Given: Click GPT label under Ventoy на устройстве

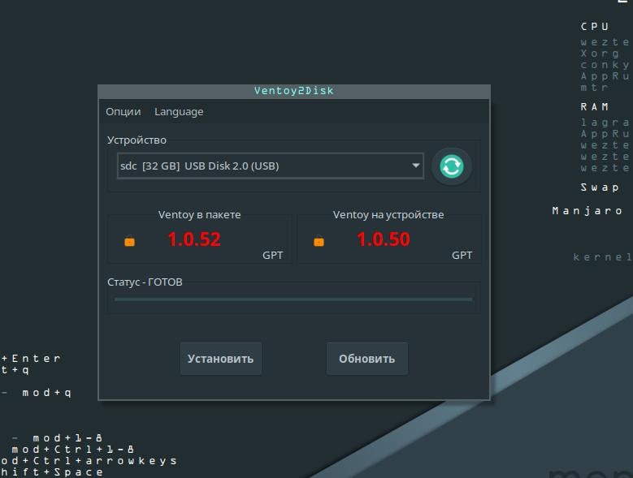Looking at the screenshot, I should (462, 255).
